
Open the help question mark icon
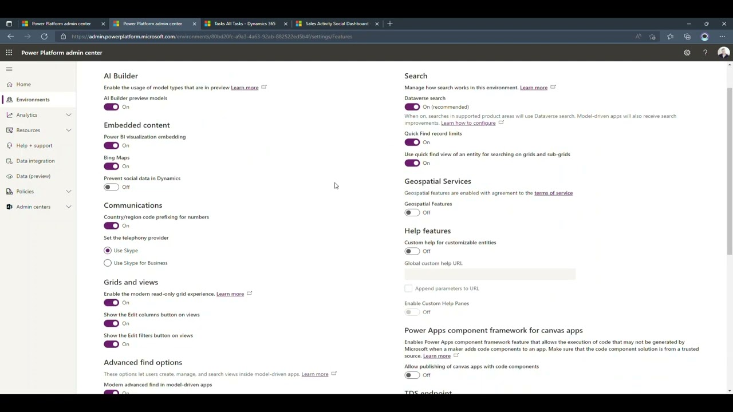click(705, 53)
